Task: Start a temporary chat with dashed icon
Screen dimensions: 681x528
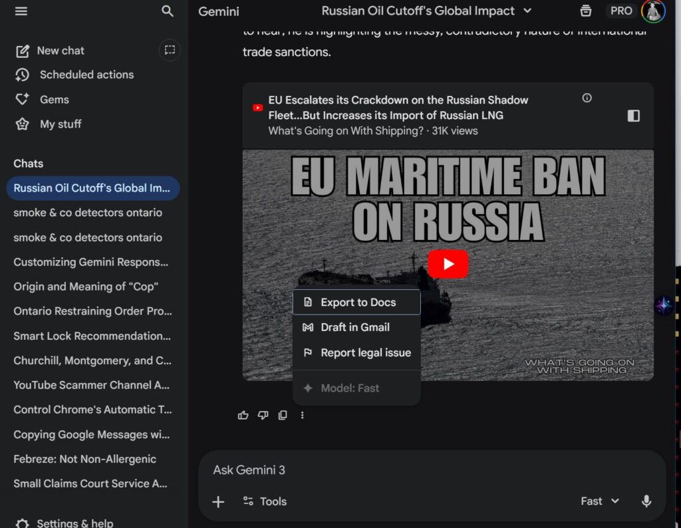Action: 170,50
